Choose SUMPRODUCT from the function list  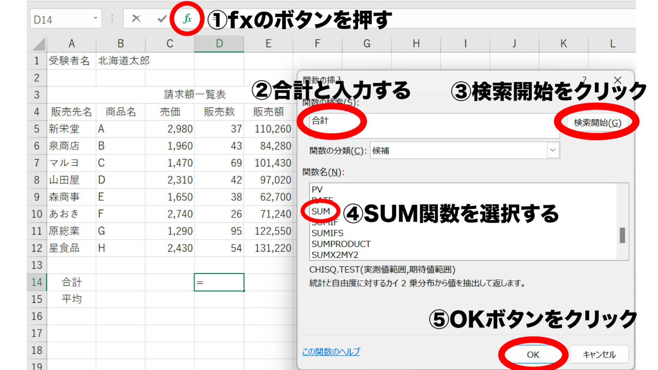(x=341, y=244)
